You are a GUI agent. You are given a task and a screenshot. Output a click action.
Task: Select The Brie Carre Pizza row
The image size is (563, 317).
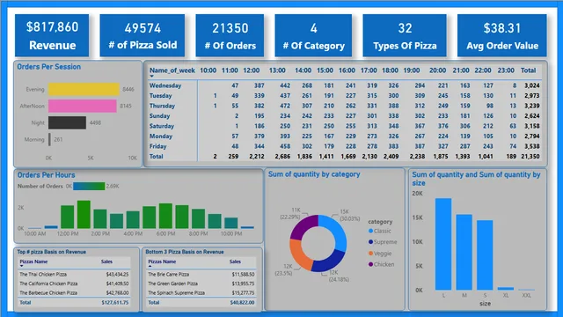click(x=201, y=274)
